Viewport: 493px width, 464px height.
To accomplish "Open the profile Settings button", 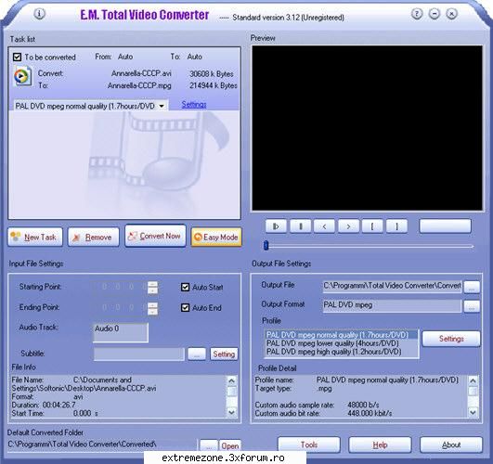I will (451, 339).
